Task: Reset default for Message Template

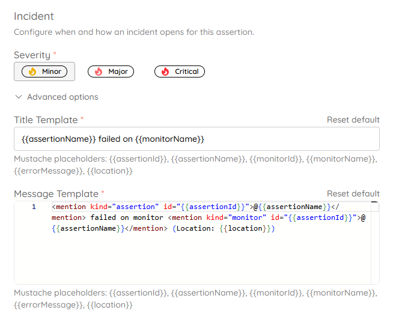Action: tap(353, 193)
